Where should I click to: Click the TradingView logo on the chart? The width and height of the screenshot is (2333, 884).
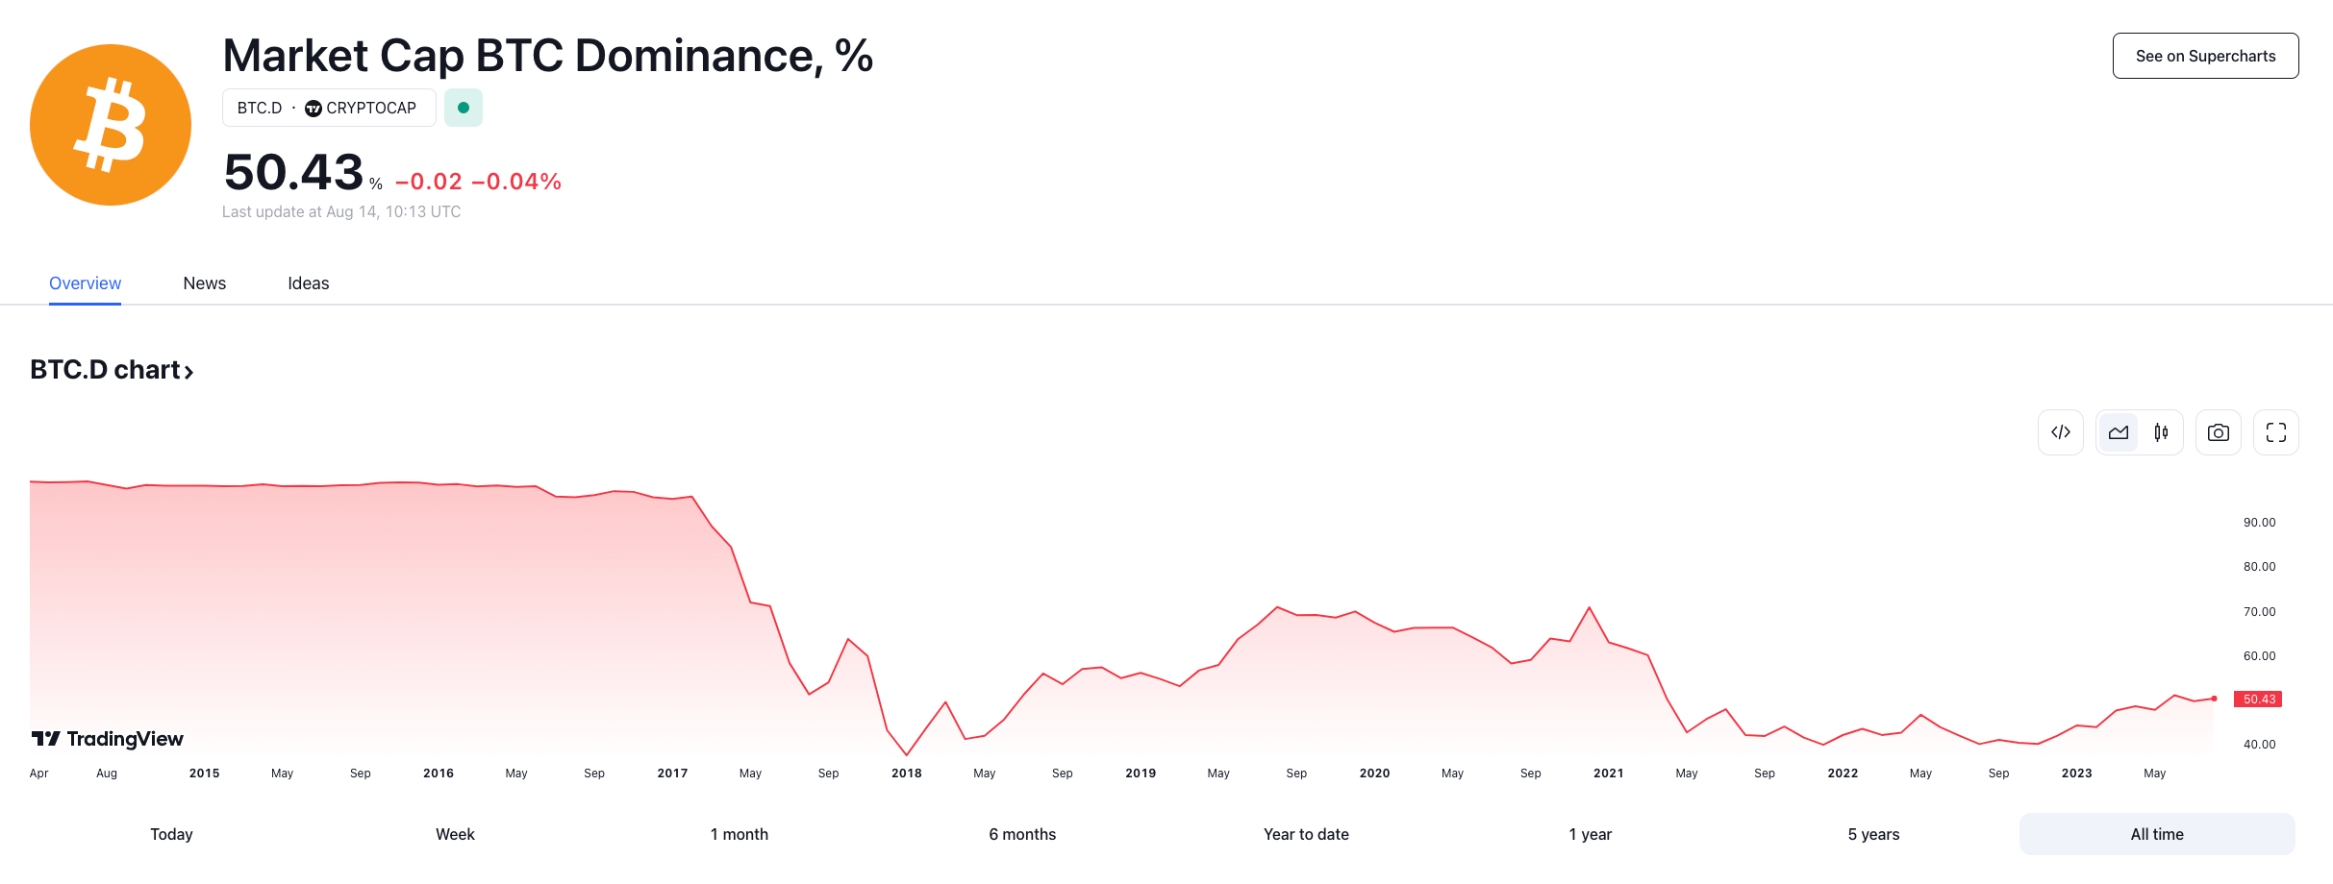(108, 739)
